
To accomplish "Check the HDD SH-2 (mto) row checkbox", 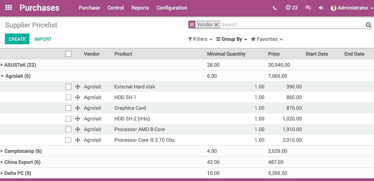I will tap(69, 119).
